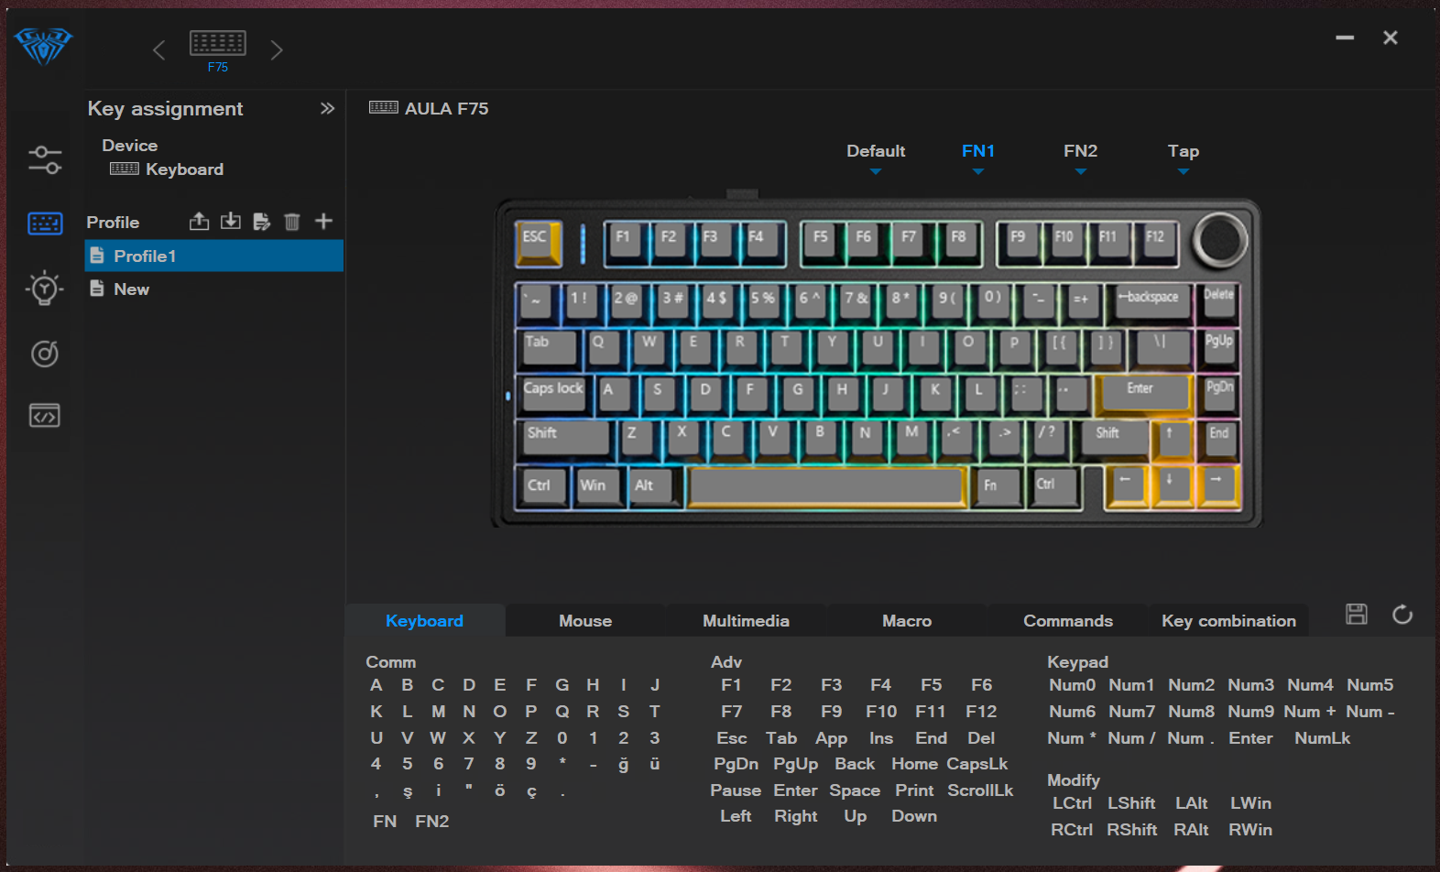Viewport: 1440px width, 872px height.
Task: Add a new profile with plus icon
Action: tap(323, 221)
